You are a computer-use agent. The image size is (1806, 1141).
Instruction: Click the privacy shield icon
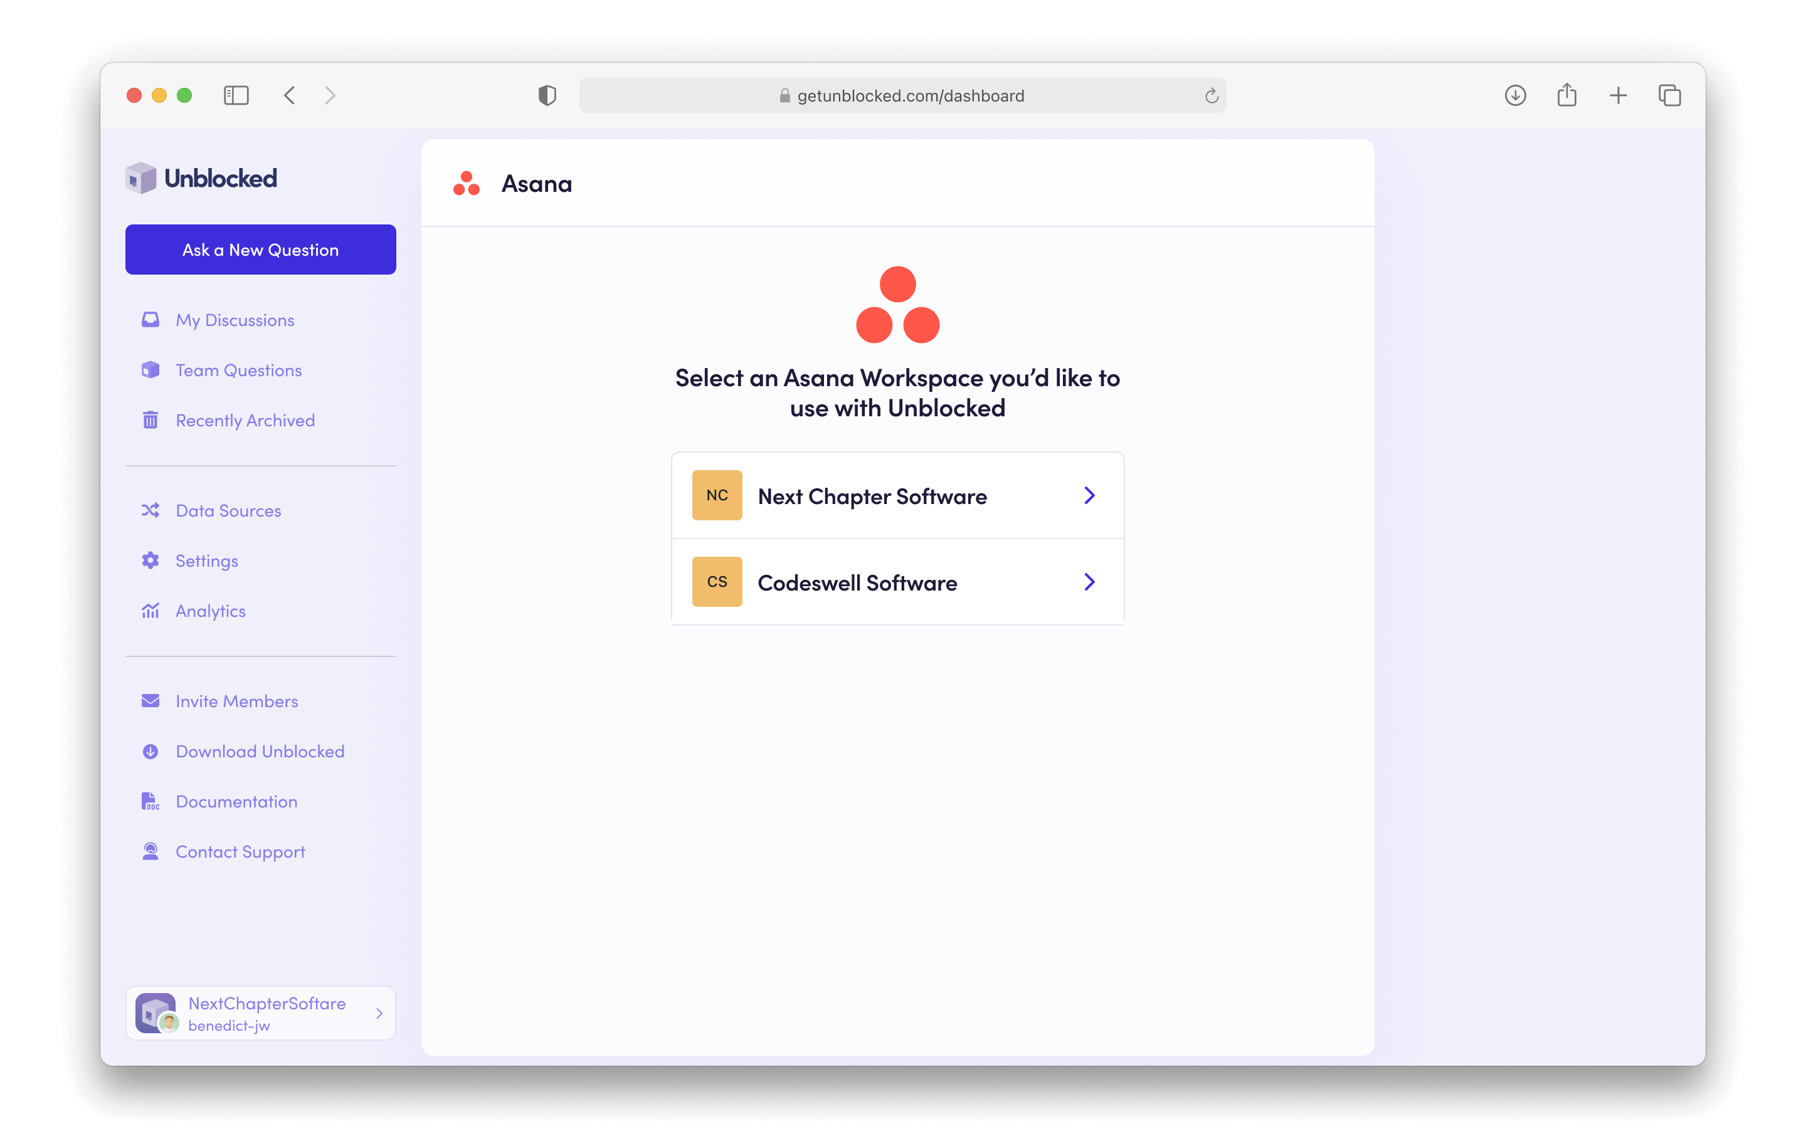tap(547, 95)
